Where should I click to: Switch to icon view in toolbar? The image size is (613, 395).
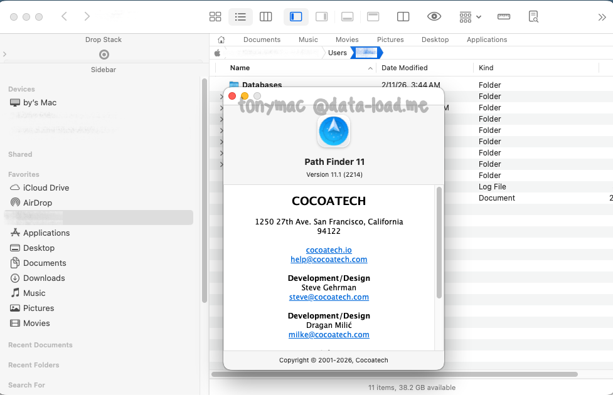[215, 17]
